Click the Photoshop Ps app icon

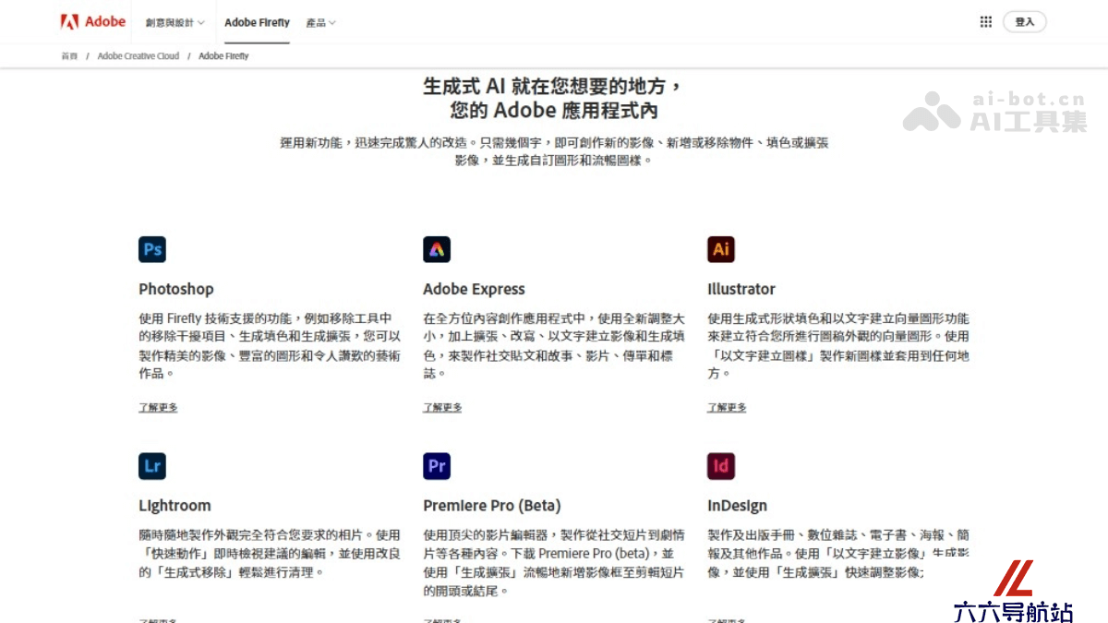pyautogui.click(x=152, y=249)
